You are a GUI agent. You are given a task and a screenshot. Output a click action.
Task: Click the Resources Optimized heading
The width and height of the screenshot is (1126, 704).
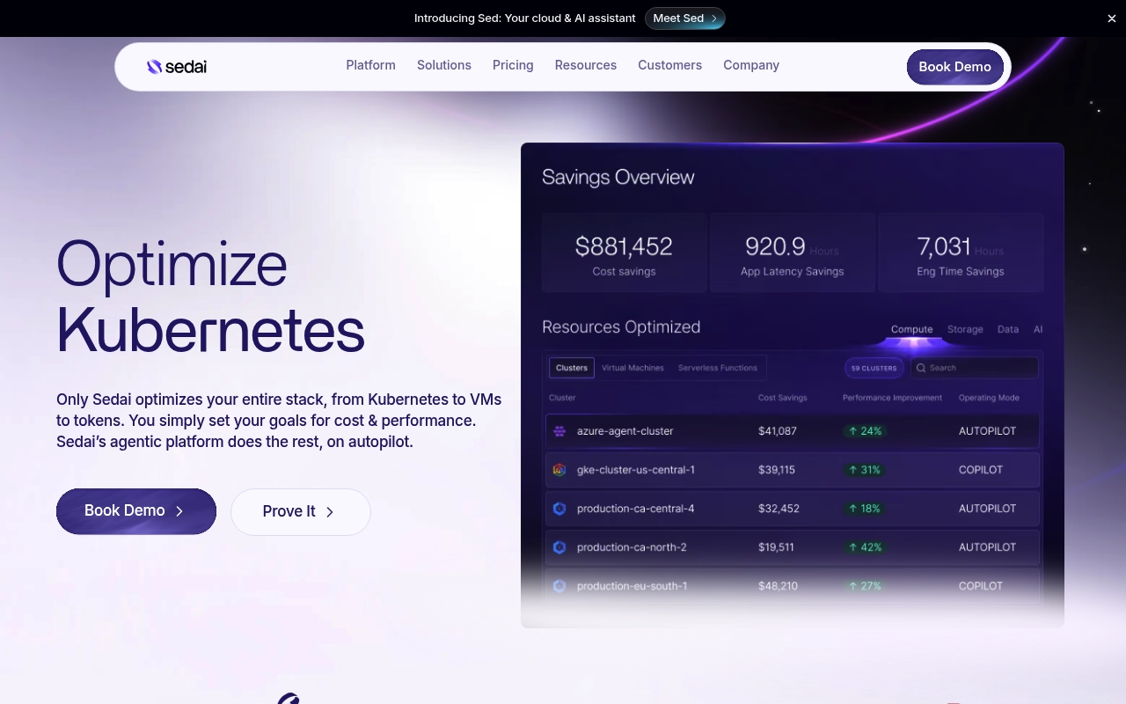621,327
